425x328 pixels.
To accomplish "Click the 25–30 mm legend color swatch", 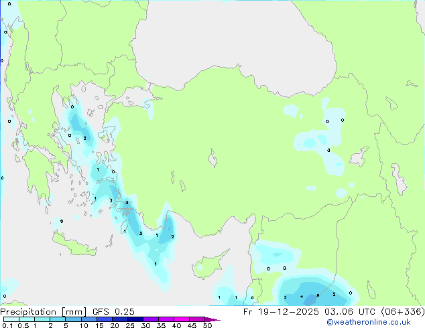I will 135,319.
